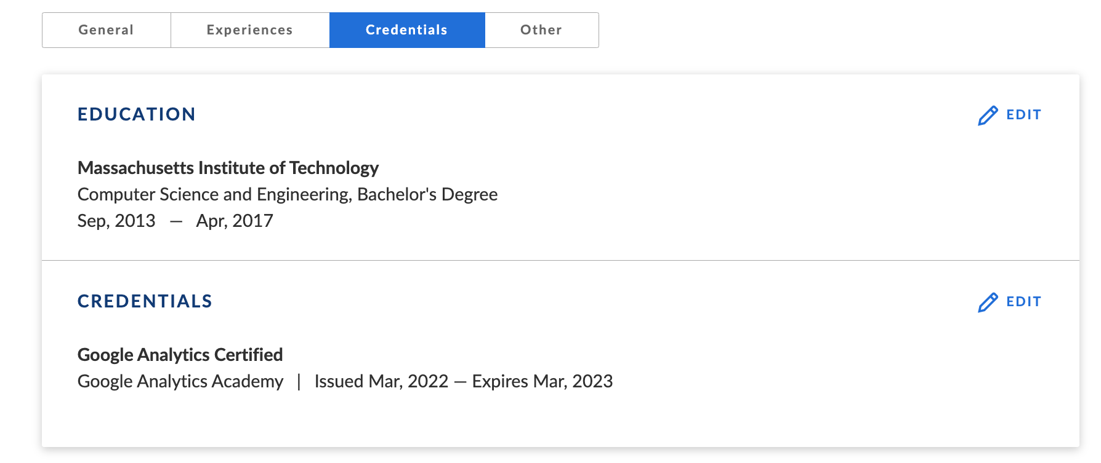1101x463 pixels.
Task: Click the Expires Mar, 2023 text
Action: 542,381
